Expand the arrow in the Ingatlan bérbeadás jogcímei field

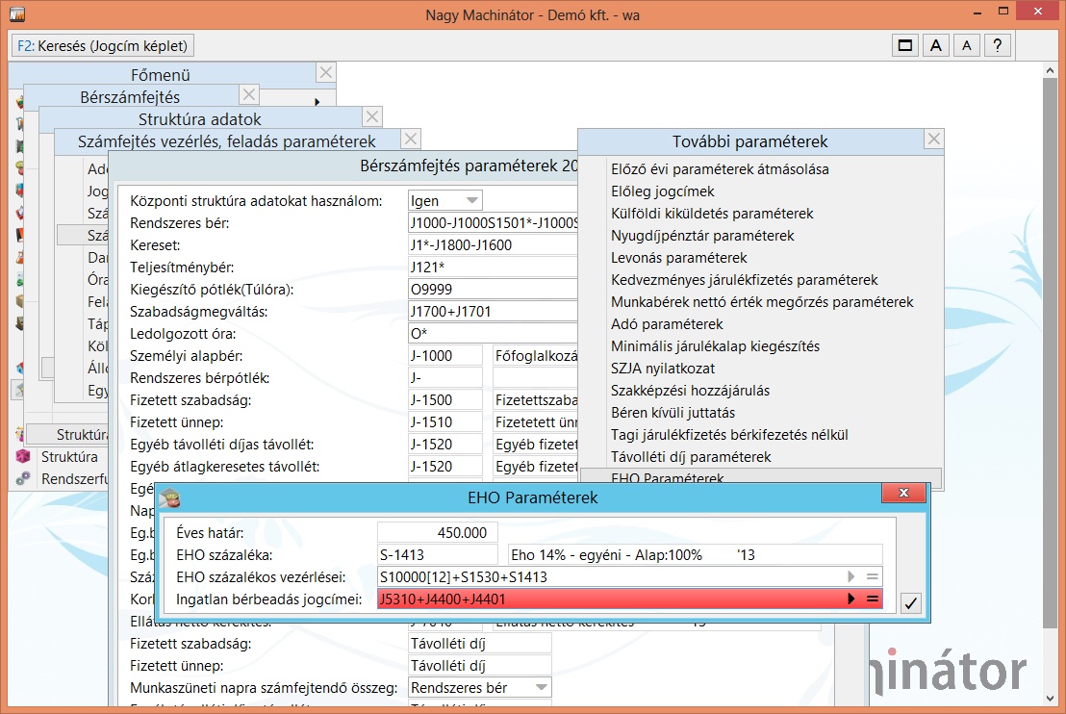tap(850, 599)
